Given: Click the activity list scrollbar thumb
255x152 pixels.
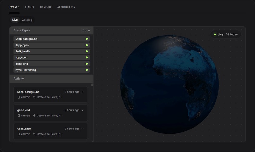Looking at the screenshot, I should [x=92, y=85].
